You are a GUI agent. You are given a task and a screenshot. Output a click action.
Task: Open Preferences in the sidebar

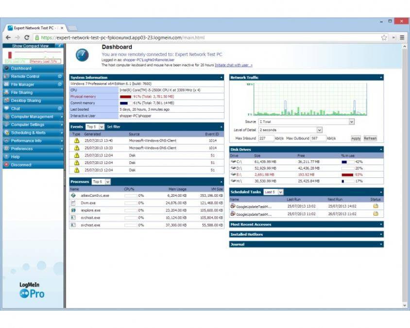click(33, 149)
